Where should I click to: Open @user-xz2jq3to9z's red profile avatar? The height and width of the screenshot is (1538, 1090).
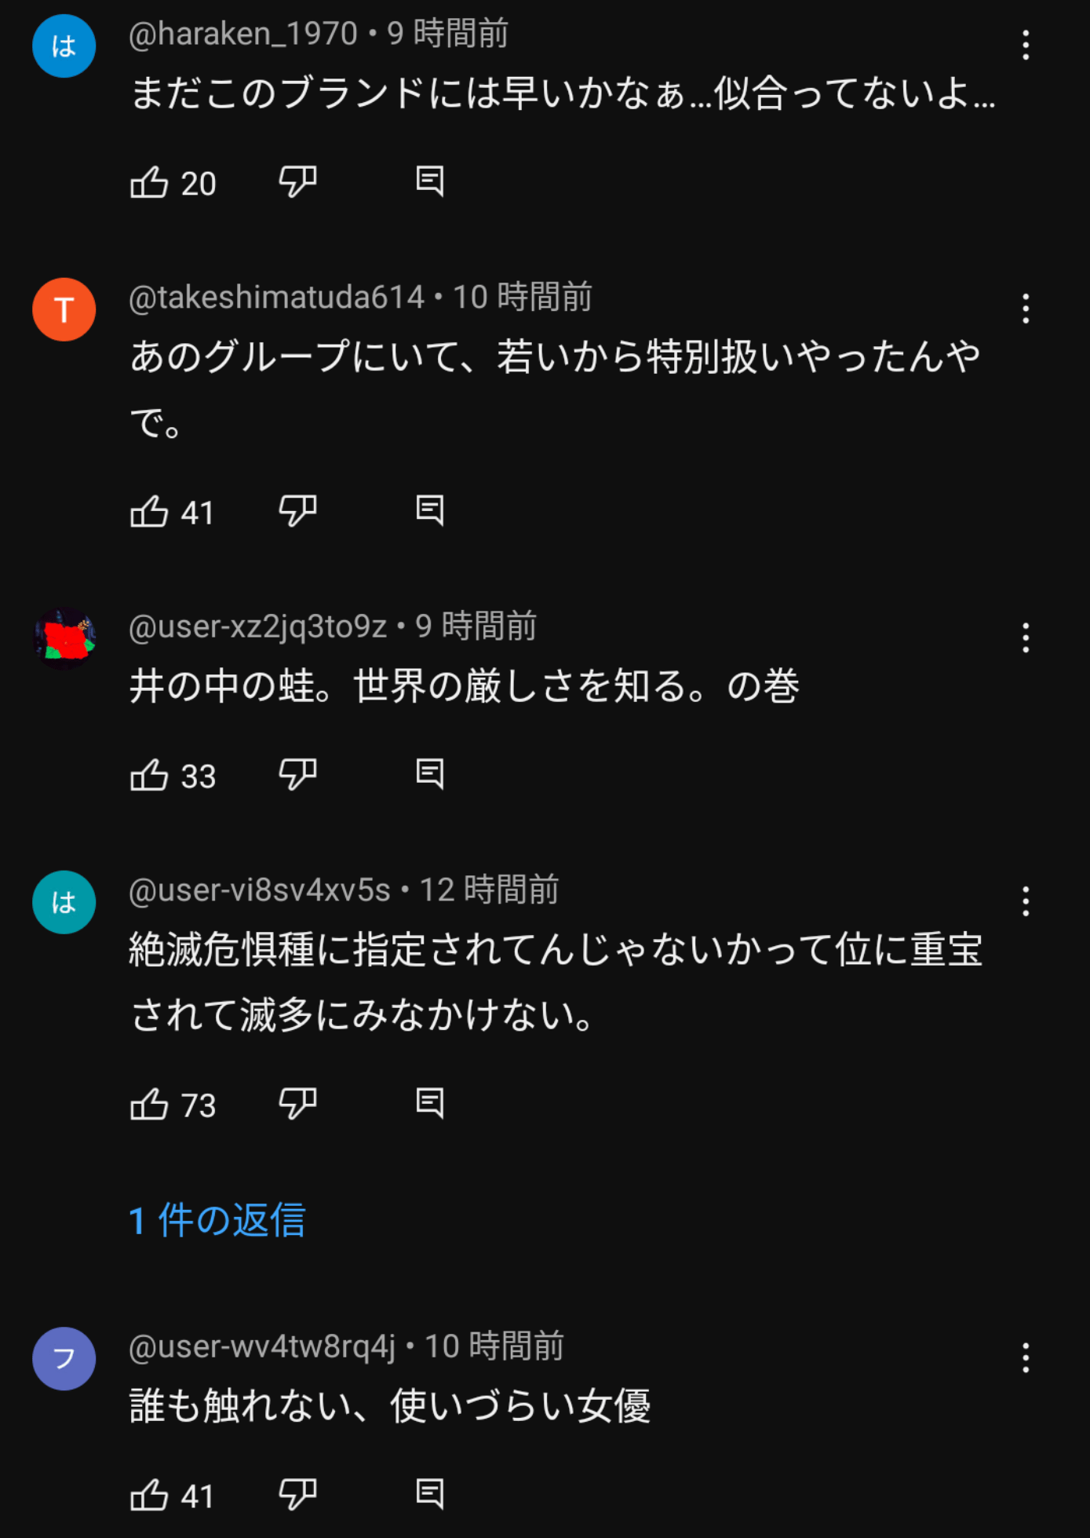click(x=64, y=638)
